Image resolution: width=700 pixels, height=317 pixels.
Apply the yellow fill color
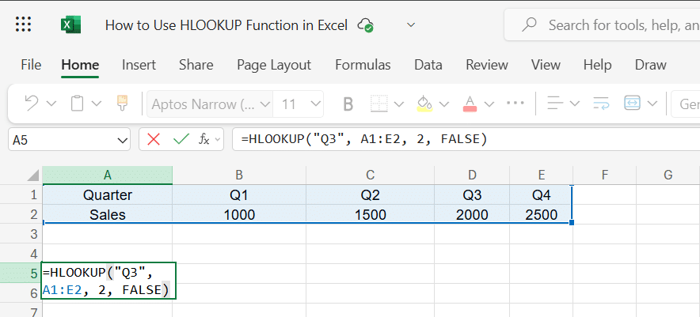pyautogui.click(x=424, y=104)
